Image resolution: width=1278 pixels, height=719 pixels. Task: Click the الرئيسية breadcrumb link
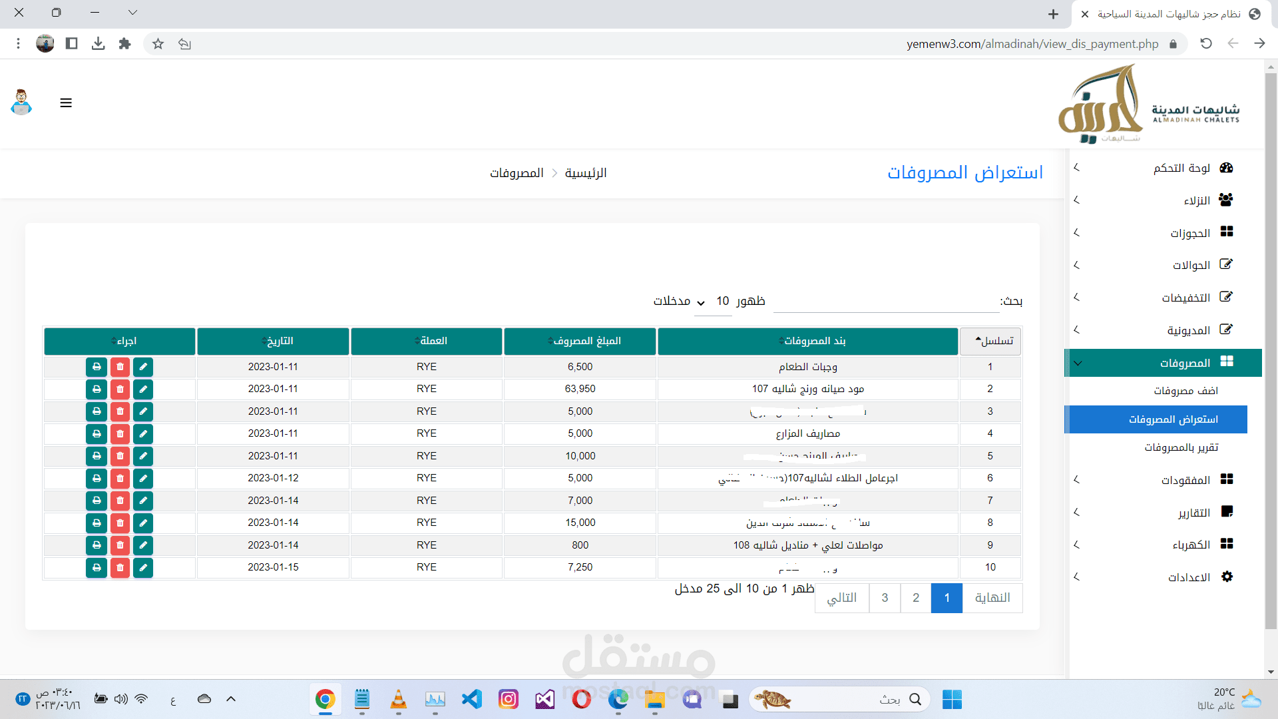[585, 173]
